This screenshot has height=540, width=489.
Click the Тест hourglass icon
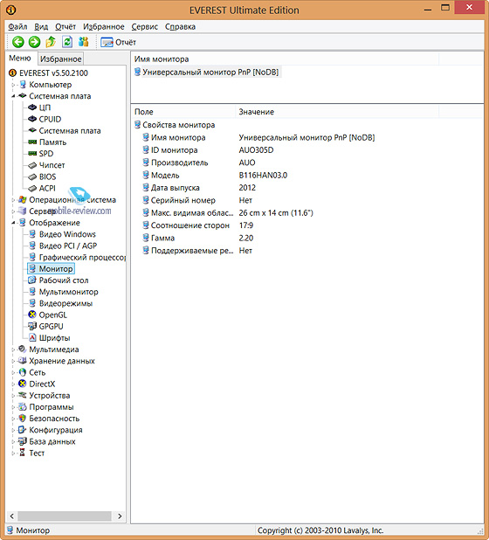(x=23, y=453)
